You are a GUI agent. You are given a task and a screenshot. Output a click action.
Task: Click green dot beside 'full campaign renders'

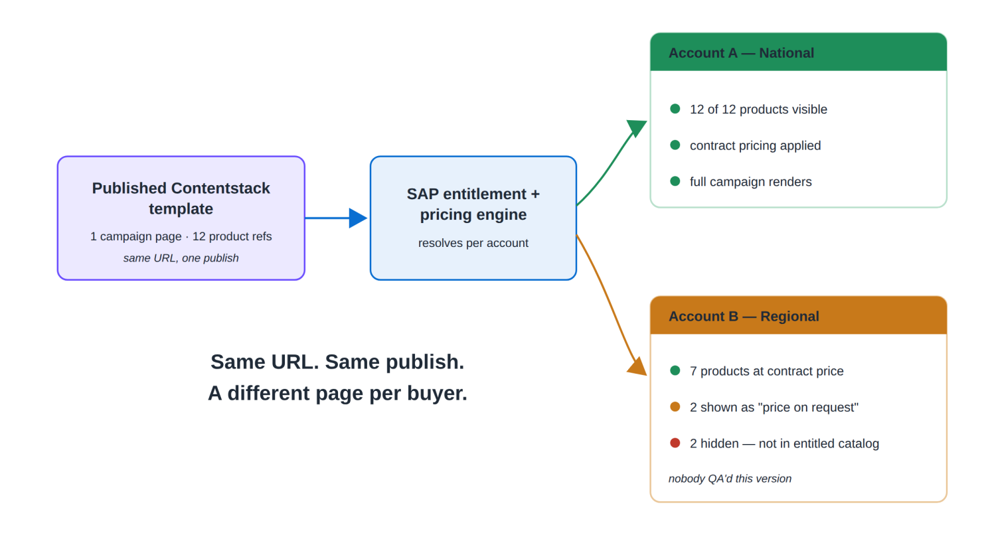[x=675, y=181]
